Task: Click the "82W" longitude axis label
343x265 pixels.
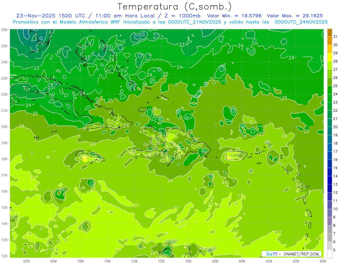Action: [26, 261]
